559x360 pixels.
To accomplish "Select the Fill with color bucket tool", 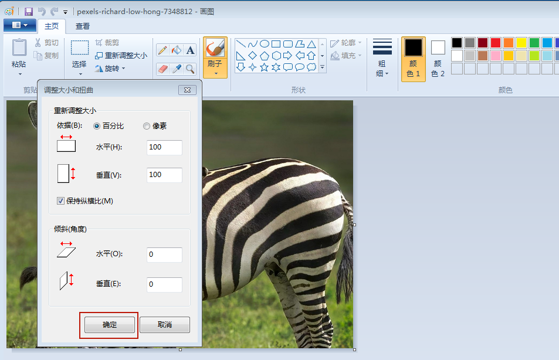I will pyautogui.click(x=177, y=50).
